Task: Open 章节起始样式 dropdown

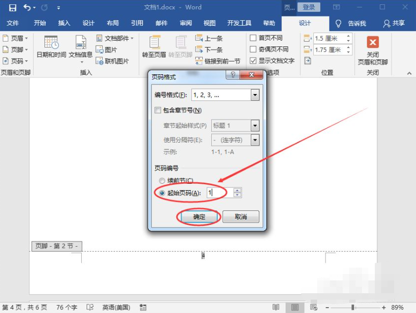Action: pos(255,126)
